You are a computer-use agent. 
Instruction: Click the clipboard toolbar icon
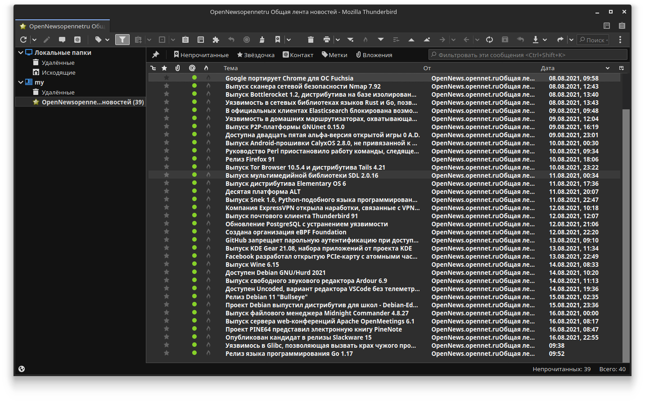[x=185, y=40]
